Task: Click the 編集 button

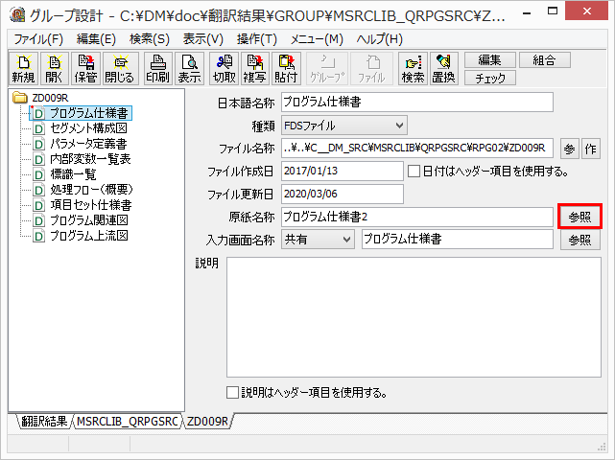Action: (x=490, y=60)
